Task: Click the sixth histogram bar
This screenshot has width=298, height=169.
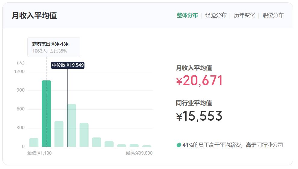Action: [96, 142]
